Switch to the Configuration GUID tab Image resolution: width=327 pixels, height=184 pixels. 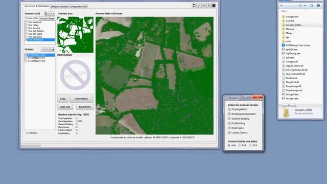pyautogui.click(x=78, y=7)
